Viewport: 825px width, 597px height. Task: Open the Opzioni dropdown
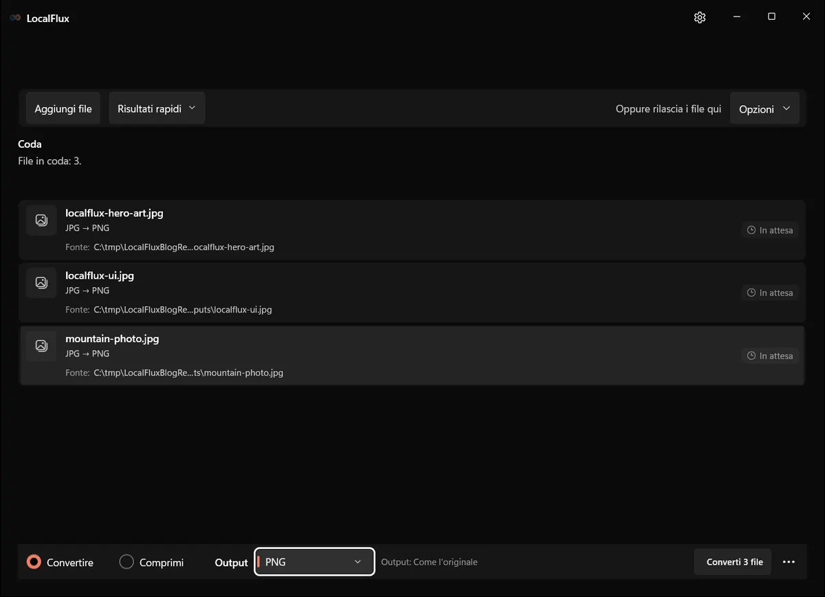point(764,109)
